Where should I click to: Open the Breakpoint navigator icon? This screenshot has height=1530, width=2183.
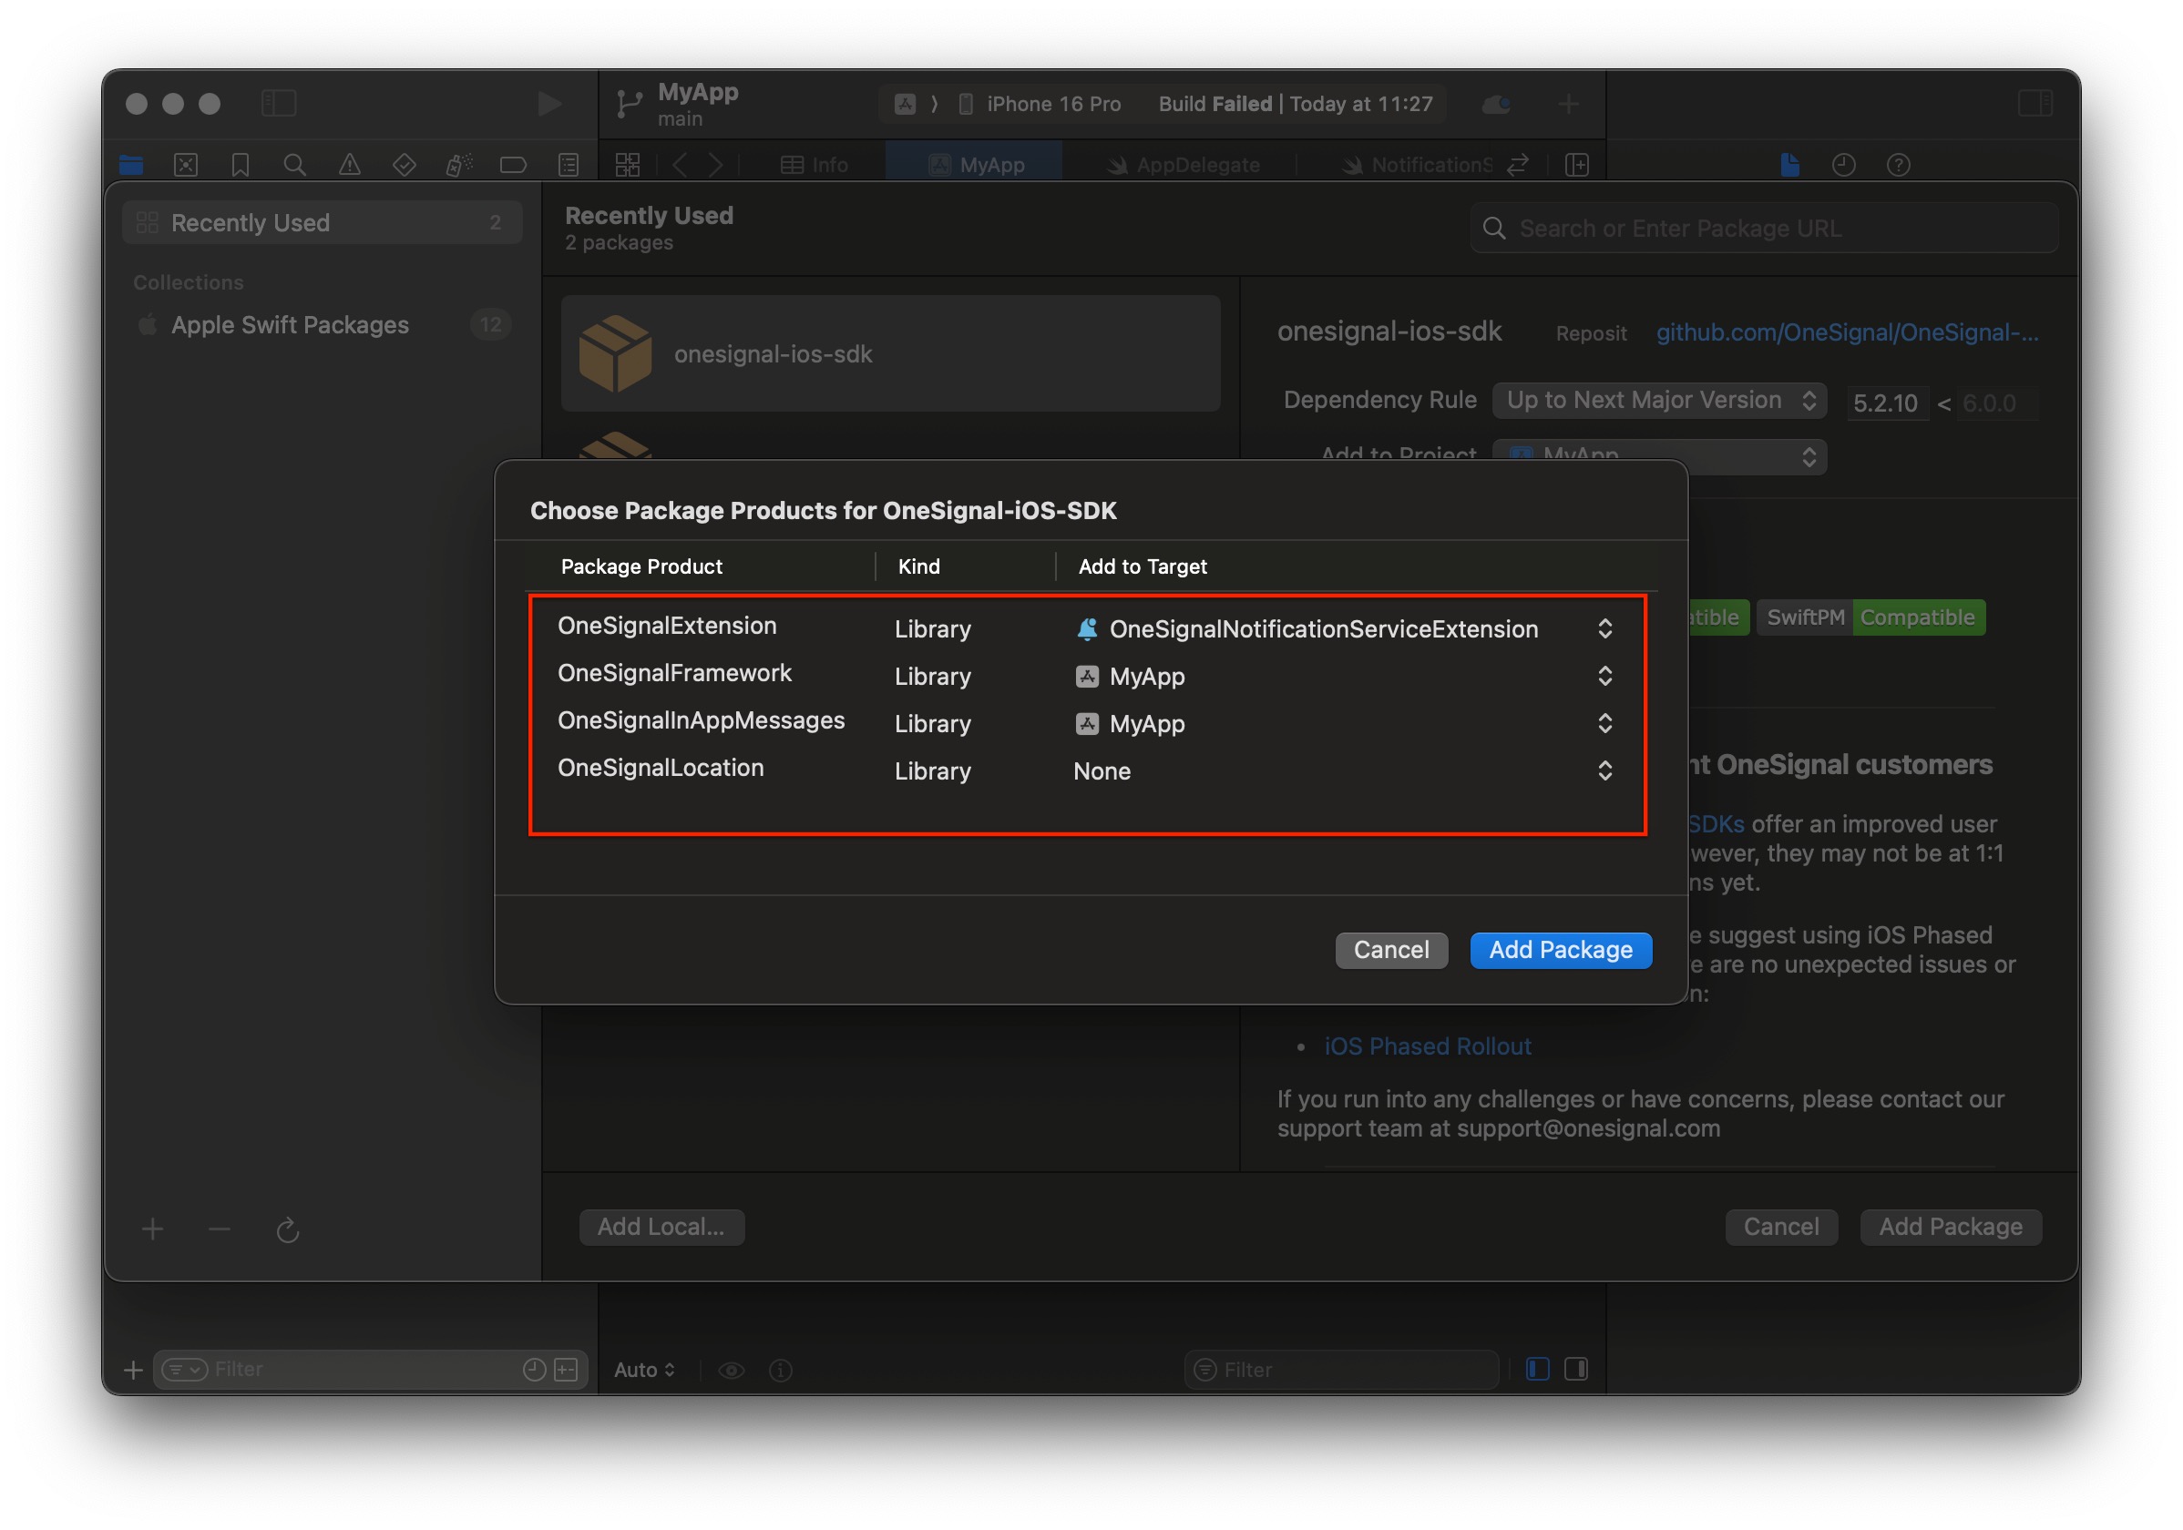514,165
